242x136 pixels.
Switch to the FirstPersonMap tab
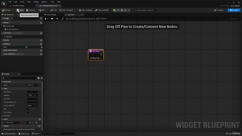(x=18, y=6)
